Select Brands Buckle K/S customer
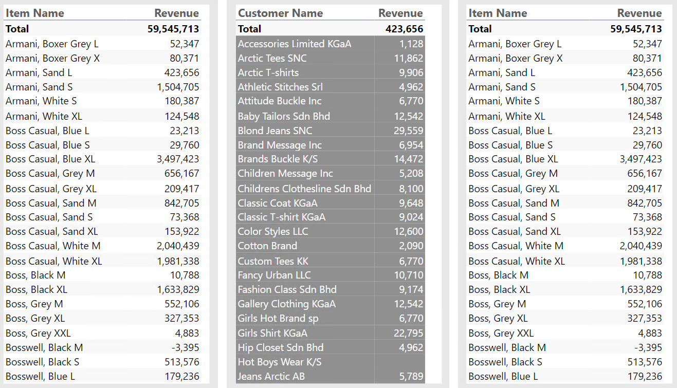The image size is (677, 388). [x=278, y=159]
